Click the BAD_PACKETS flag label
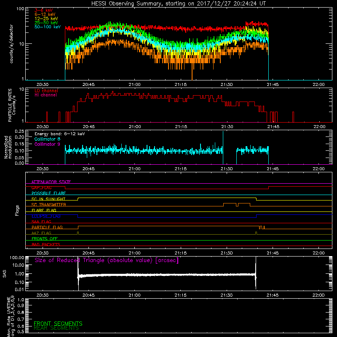337x337 pixels. point(46,244)
